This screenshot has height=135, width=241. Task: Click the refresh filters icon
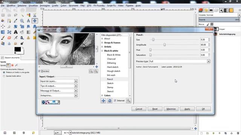click(110, 100)
